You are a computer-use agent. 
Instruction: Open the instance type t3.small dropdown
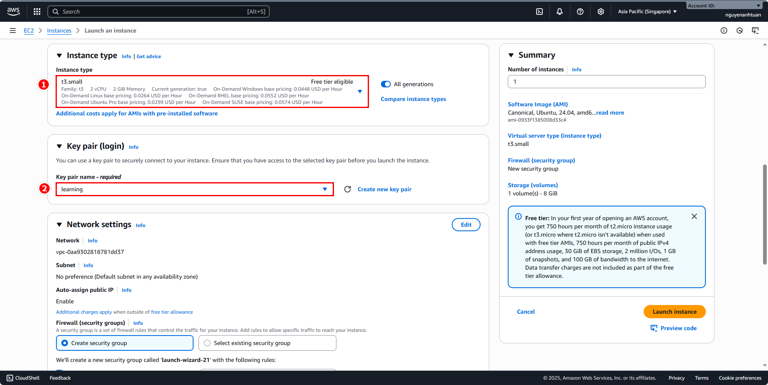click(212, 92)
